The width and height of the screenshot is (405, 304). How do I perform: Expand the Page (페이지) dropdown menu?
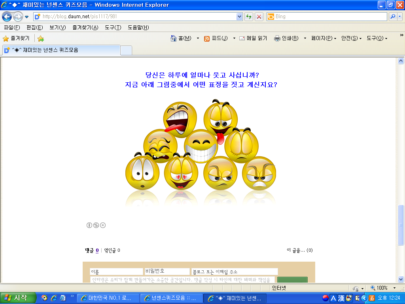pos(324,38)
